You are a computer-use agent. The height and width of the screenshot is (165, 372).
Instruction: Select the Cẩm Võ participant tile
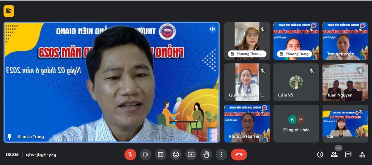point(296,82)
